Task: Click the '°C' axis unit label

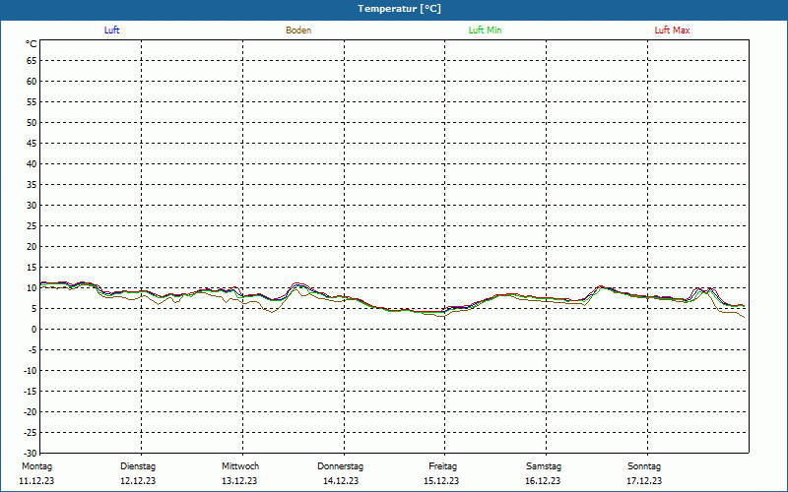Action: click(32, 44)
